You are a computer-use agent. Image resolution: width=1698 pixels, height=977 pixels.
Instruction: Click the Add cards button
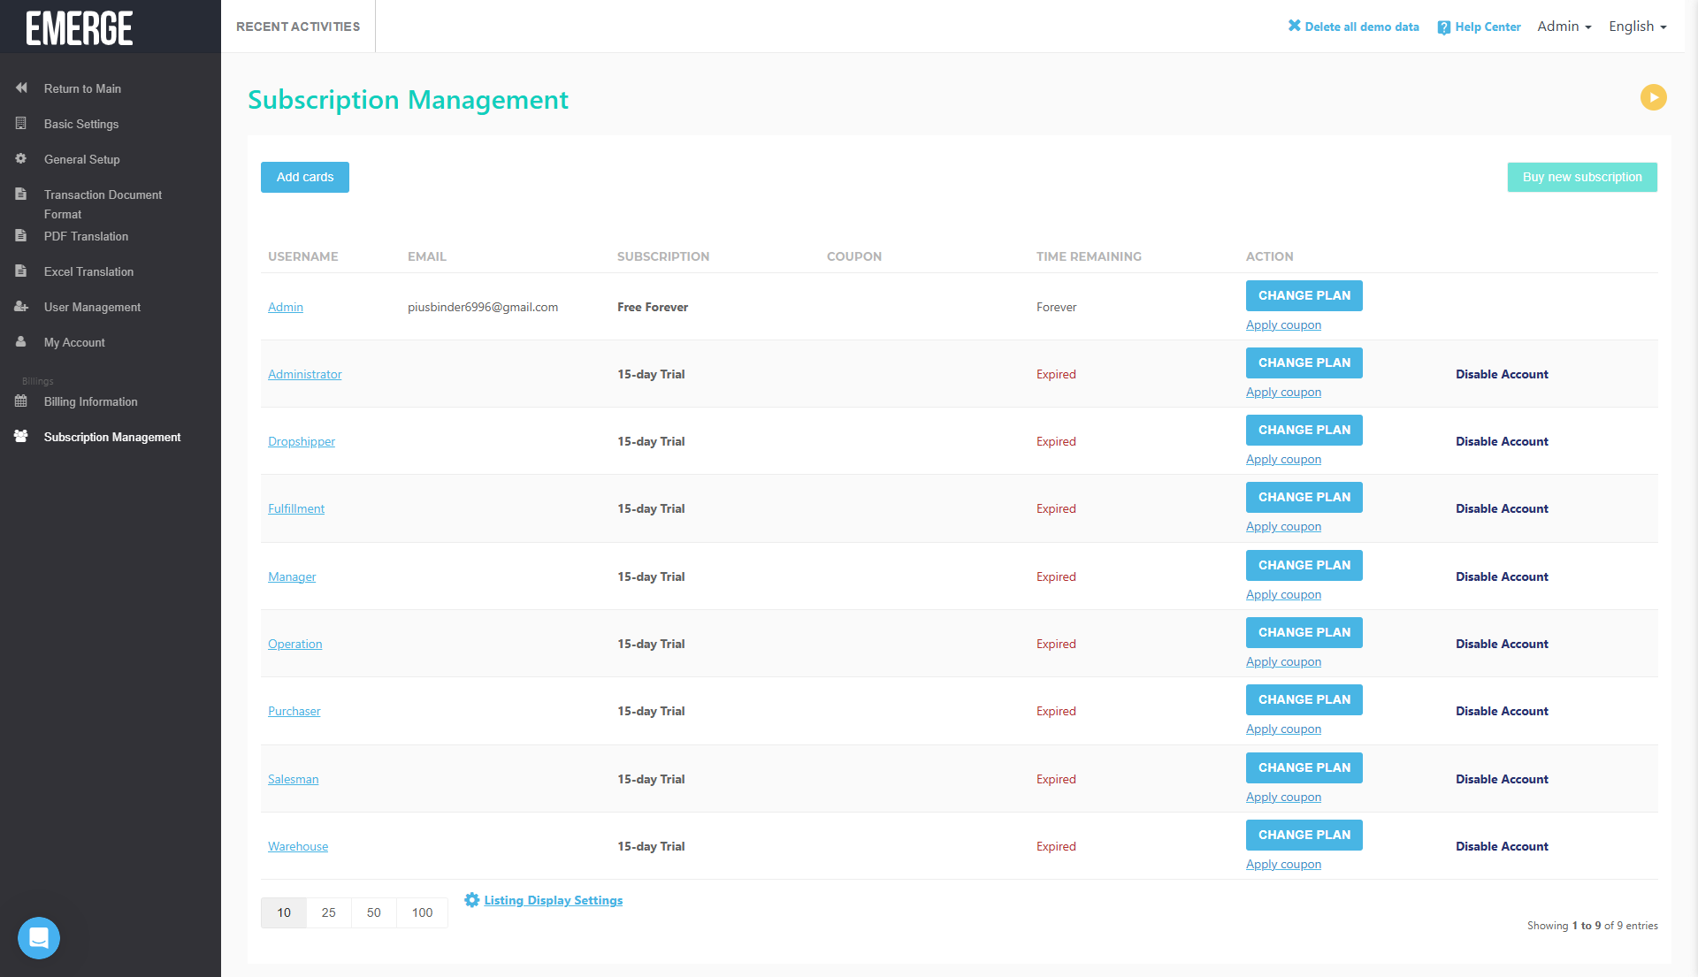[305, 177]
